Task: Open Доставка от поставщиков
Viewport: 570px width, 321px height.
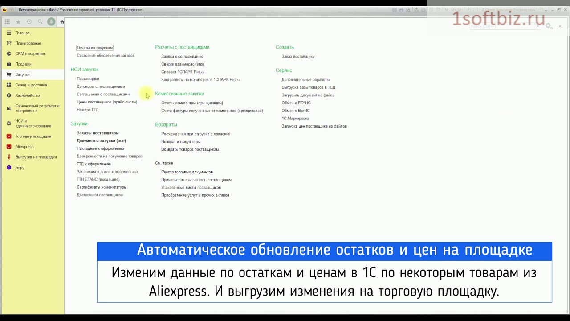Action: 100,195
